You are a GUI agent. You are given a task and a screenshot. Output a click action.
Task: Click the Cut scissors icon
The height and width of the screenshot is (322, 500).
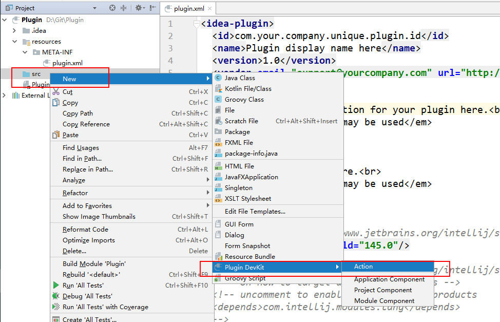click(56, 91)
